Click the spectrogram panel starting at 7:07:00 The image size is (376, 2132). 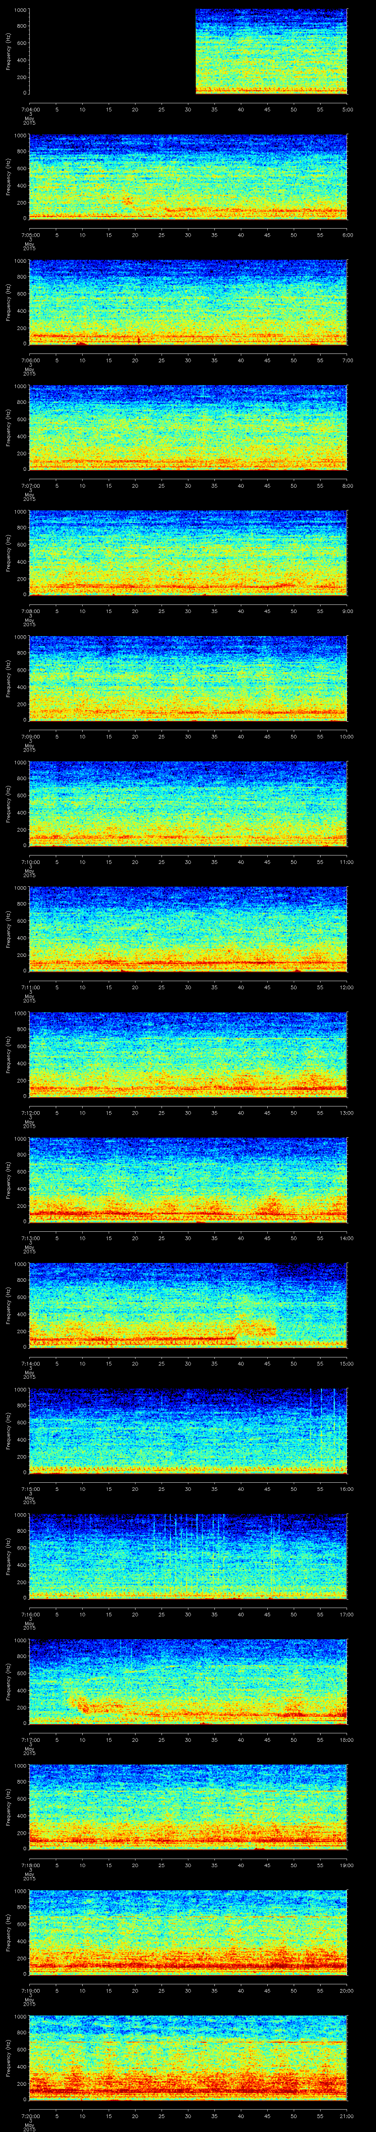[x=188, y=427]
